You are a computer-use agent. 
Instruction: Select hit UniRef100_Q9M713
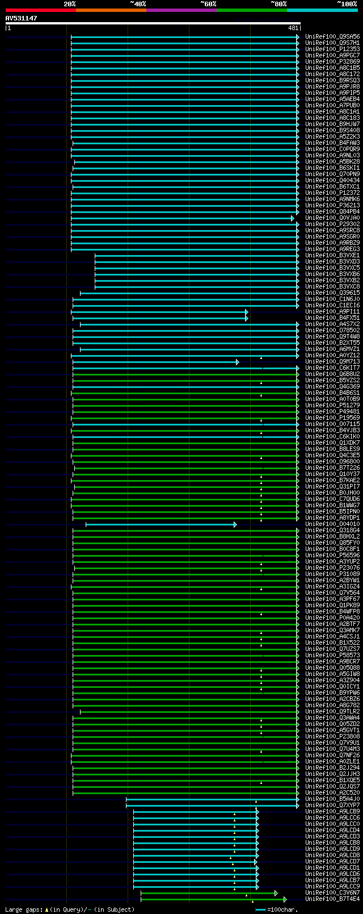(x=332, y=361)
